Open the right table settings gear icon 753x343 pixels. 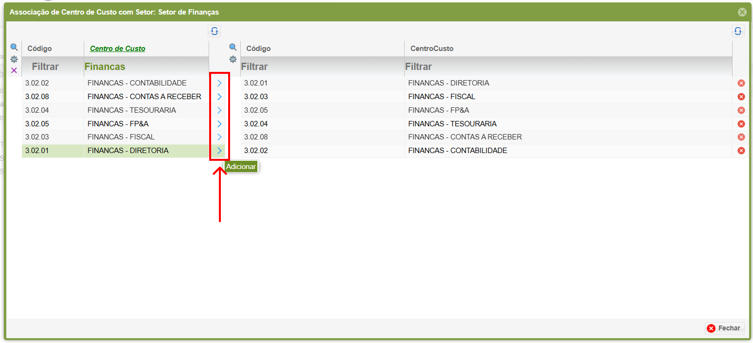click(x=233, y=59)
